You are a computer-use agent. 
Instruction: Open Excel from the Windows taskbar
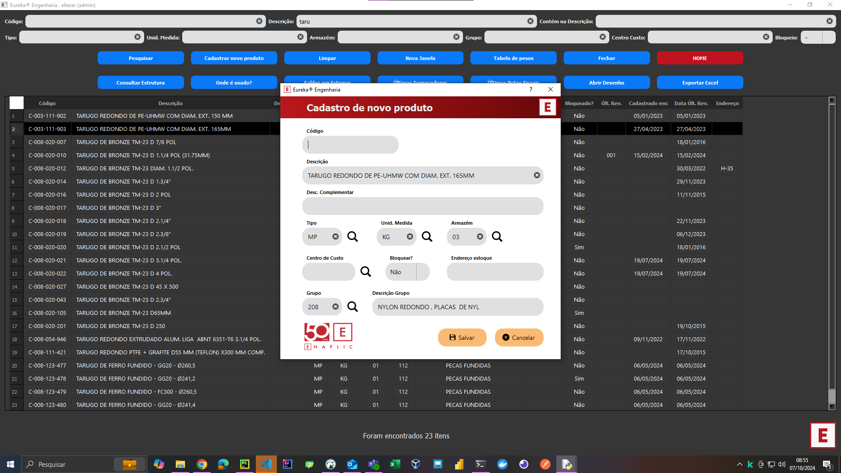395,464
